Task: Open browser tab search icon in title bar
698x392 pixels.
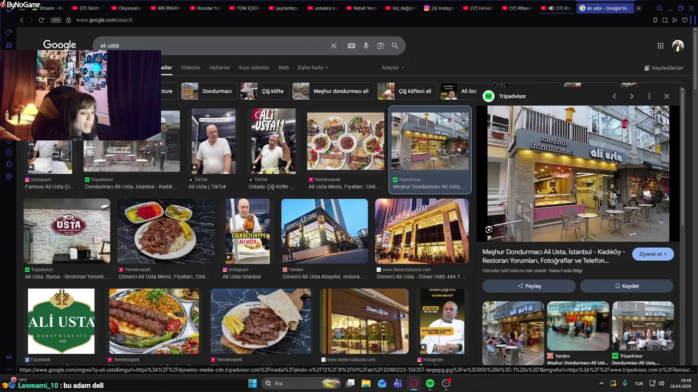Action: click(660, 8)
